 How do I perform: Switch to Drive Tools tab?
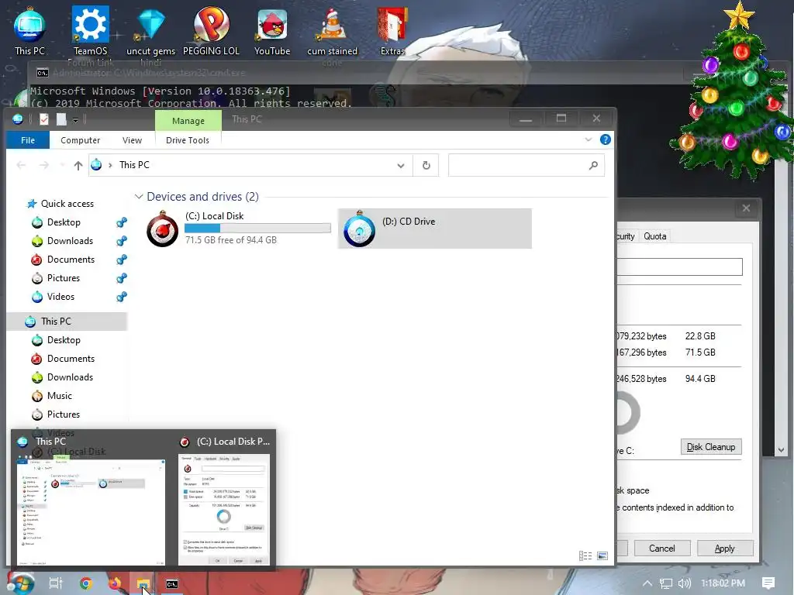point(188,140)
